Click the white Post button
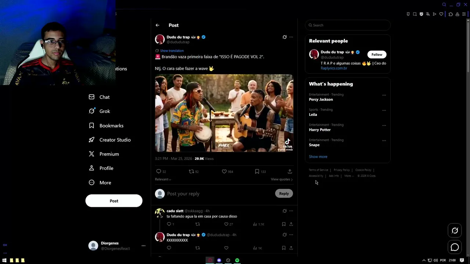The image size is (470, 264). point(114,201)
